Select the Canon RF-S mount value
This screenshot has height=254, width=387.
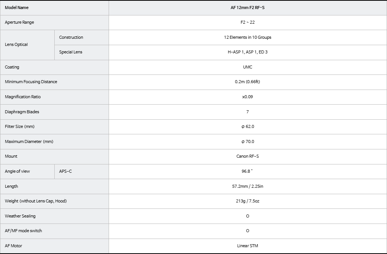[247, 157]
